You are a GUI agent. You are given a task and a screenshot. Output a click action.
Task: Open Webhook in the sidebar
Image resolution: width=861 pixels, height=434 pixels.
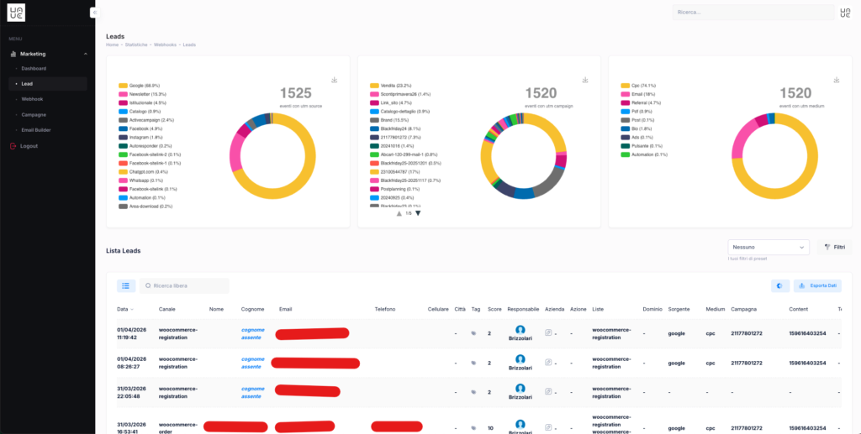(32, 99)
